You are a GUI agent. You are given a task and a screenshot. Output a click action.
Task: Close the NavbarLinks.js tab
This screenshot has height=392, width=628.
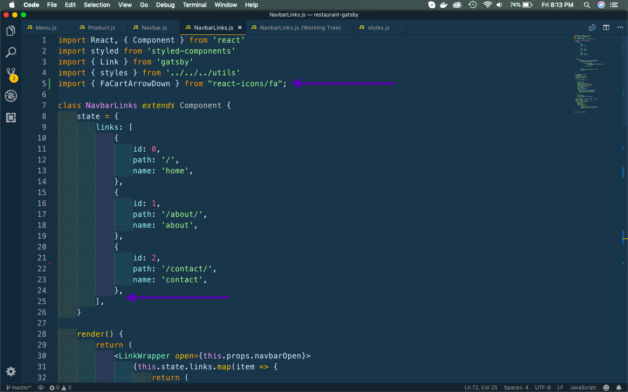pyautogui.click(x=240, y=27)
